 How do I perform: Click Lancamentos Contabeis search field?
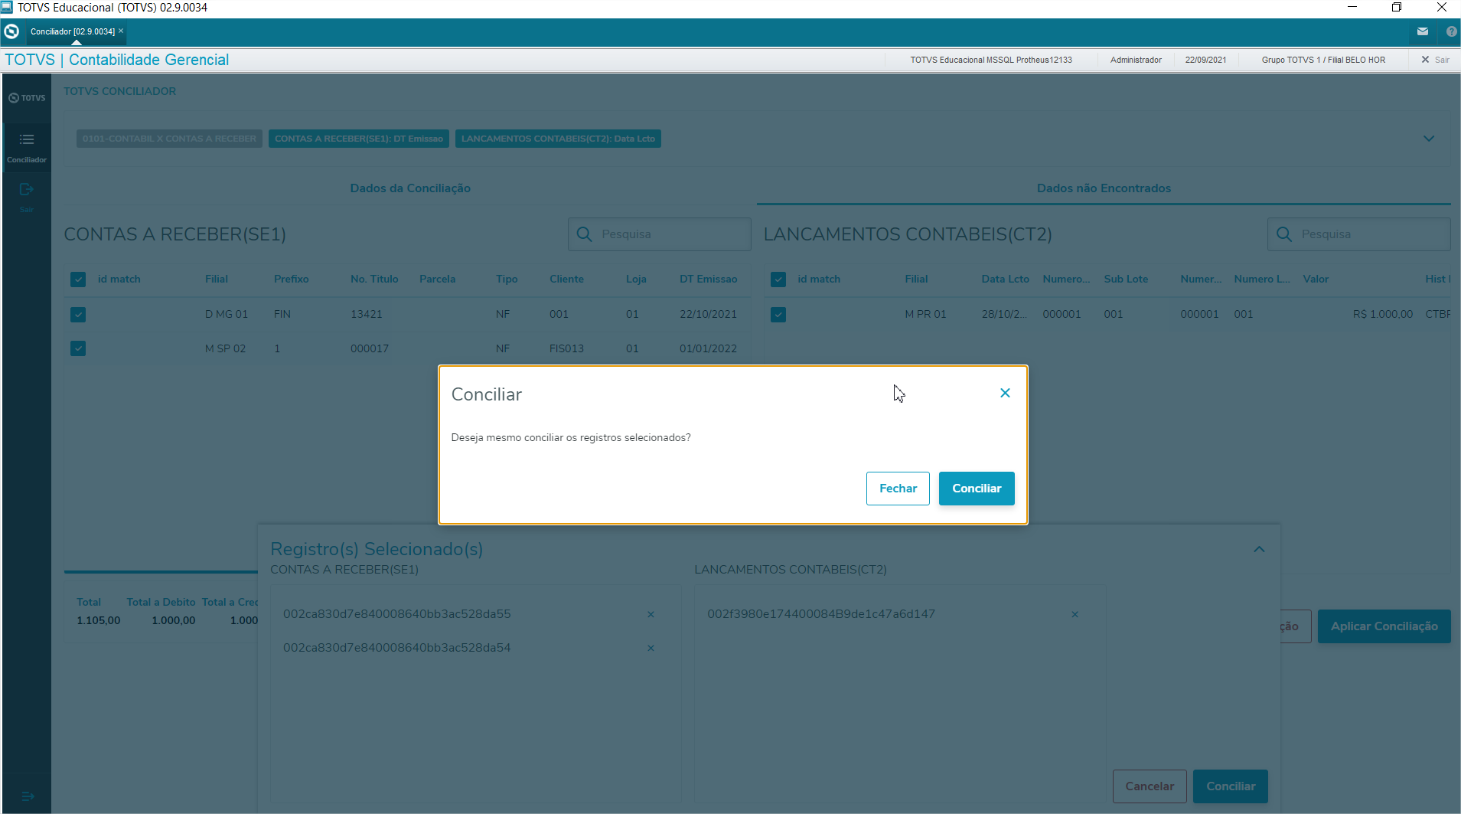[x=1359, y=234]
